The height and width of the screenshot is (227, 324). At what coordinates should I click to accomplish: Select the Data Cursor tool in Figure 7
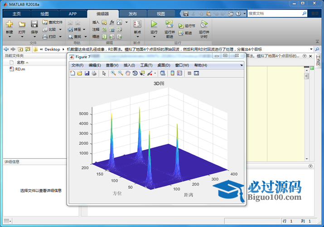[x=142, y=73]
